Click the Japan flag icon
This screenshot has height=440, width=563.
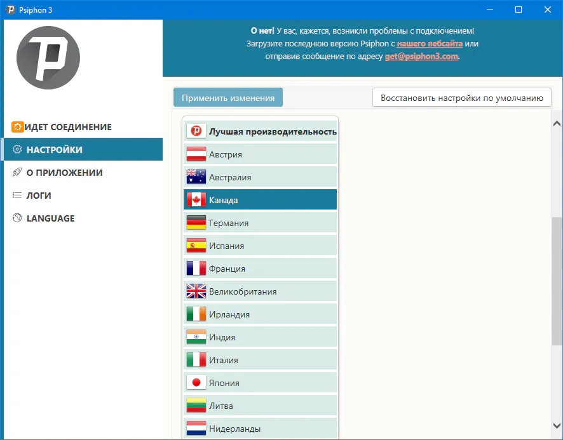click(196, 383)
